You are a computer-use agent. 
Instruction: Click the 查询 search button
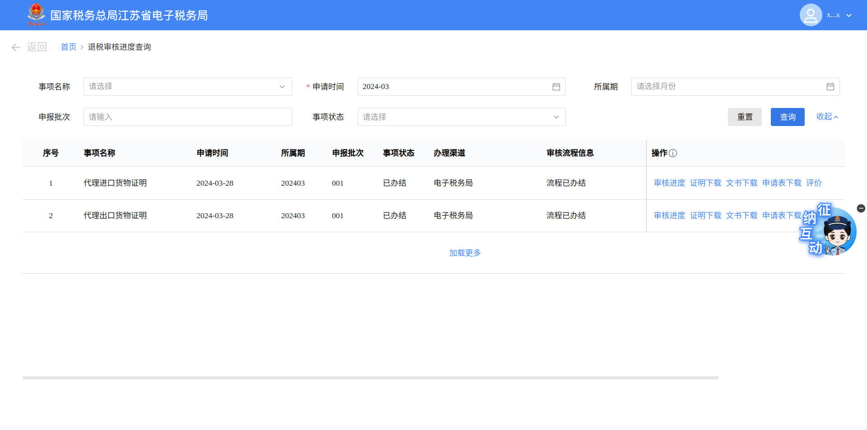coord(787,117)
